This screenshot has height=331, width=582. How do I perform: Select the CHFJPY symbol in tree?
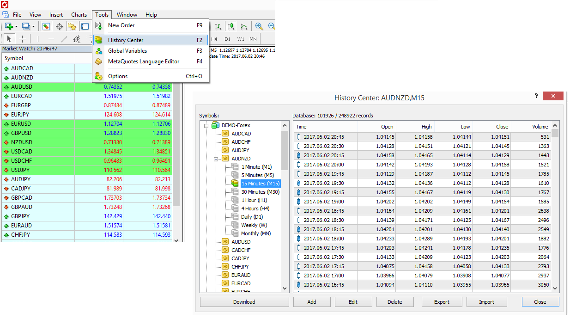tap(240, 267)
